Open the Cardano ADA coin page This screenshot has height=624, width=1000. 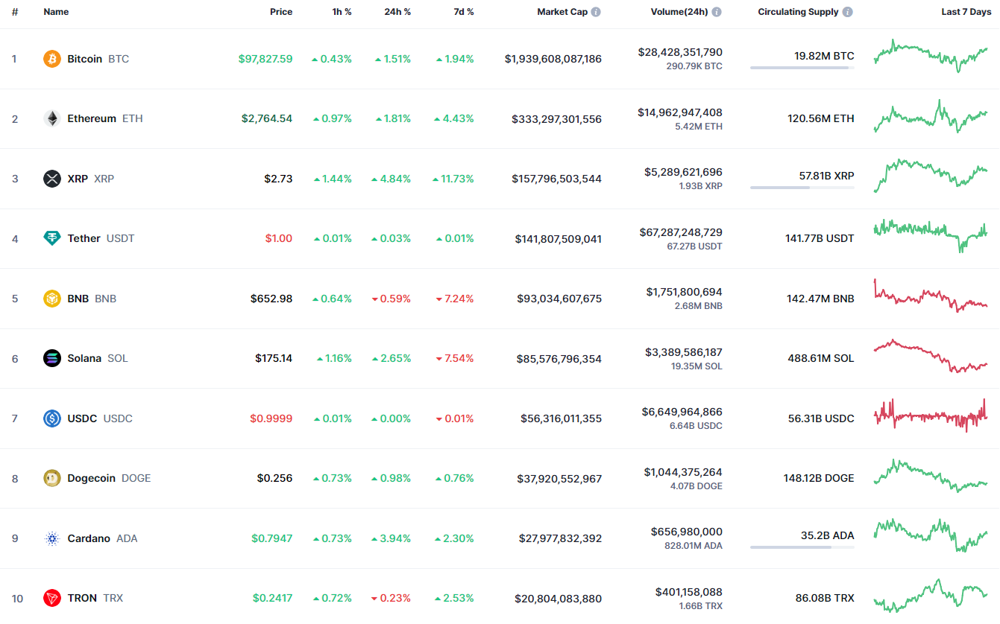point(89,538)
